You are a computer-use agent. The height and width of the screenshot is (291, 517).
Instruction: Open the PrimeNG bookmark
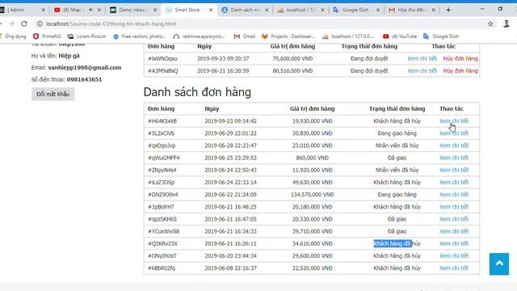47,36
